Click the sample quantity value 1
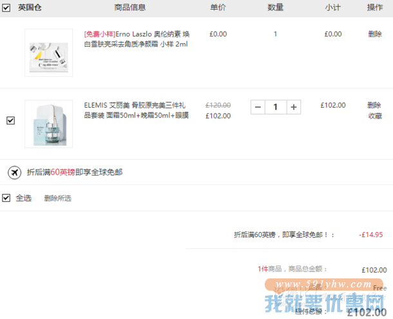Screen dimensions: 393x319 (x=276, y=34)
